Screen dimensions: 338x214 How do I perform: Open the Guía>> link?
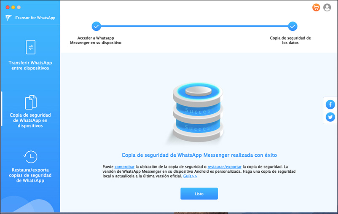click(190, 176)
